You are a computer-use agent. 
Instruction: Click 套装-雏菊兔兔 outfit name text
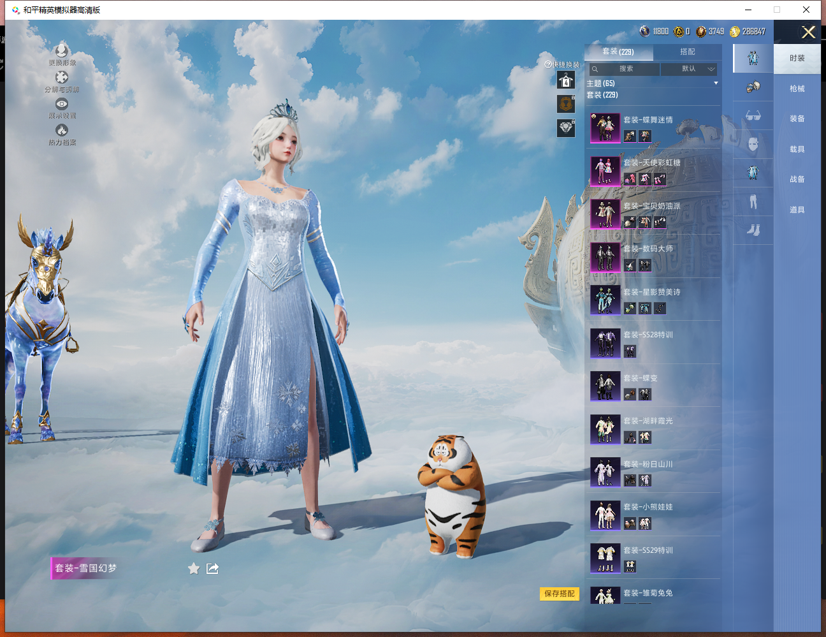pos(648,593)
